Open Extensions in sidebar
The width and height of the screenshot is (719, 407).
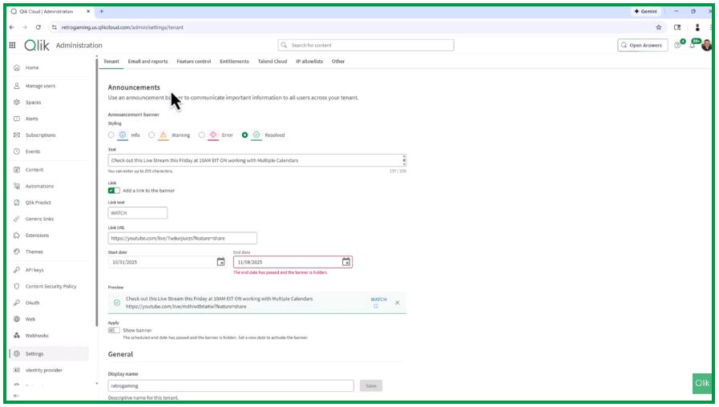tap(37, 236)
